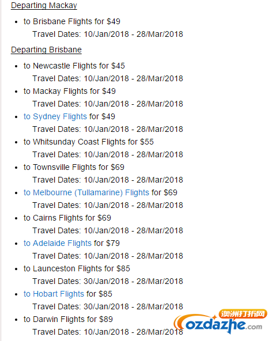The height and width of the screenshot is (341, 280).
Task: Click travel dates under Newcastle flights
Action: tap(108, 78)
